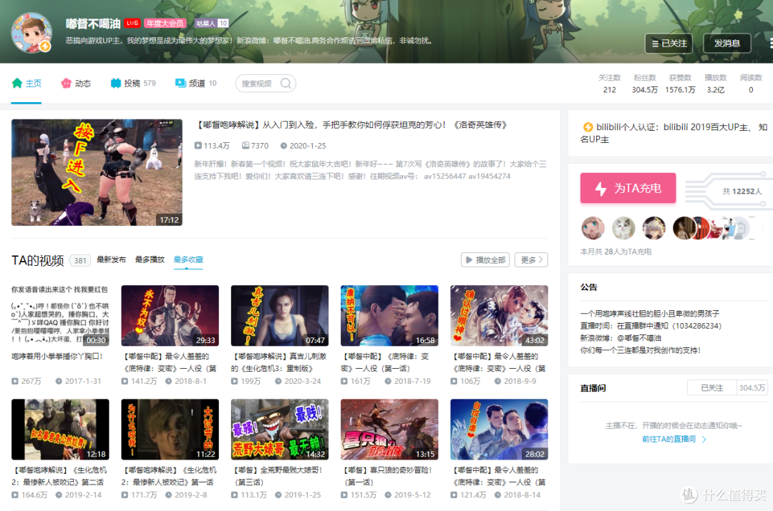Open the 43:02 video thumbnail
The width and height of the screenshot is (773, 511).
499,316
